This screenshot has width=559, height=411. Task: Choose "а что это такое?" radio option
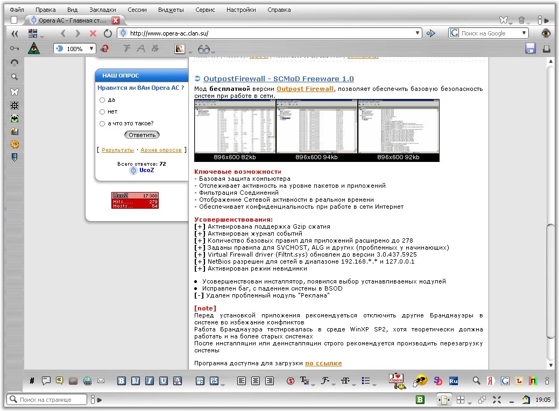102,124
